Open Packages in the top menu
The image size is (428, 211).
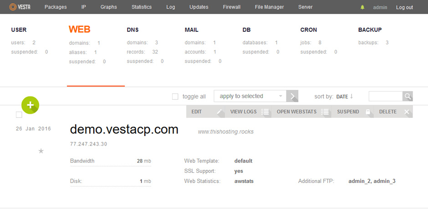(x=56, y=7)
